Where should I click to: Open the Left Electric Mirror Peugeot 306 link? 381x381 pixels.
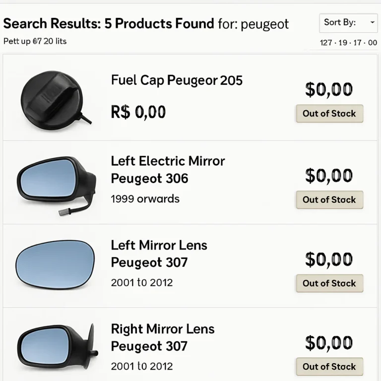point(168,170)
